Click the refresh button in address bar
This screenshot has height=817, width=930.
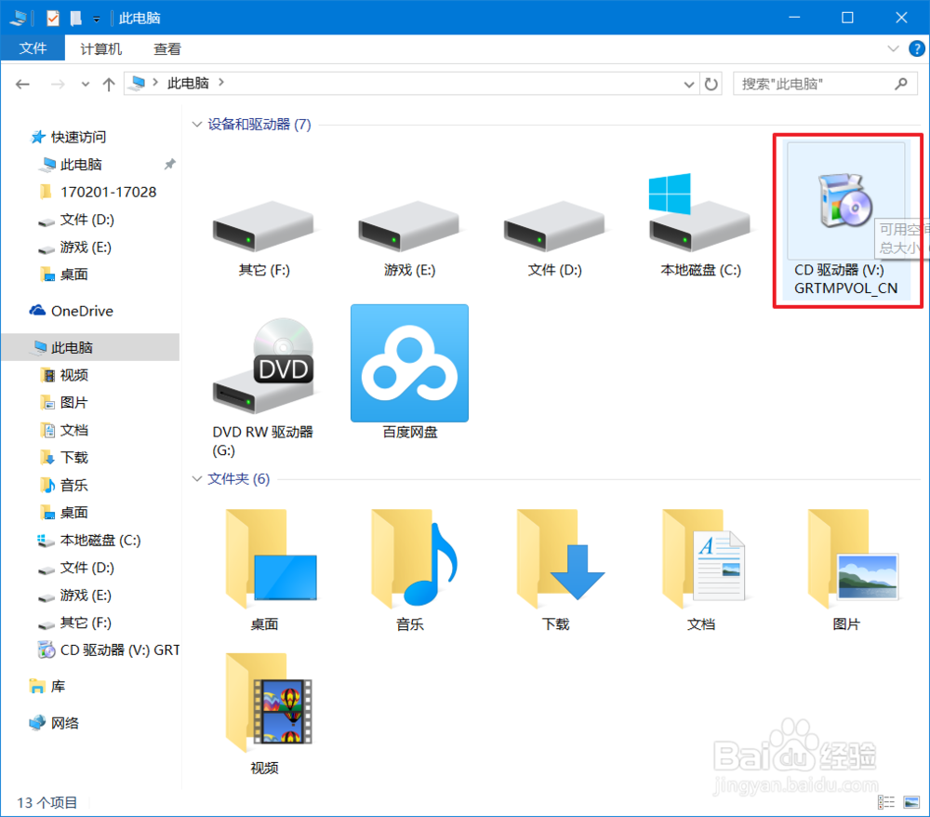coord(711,83)
